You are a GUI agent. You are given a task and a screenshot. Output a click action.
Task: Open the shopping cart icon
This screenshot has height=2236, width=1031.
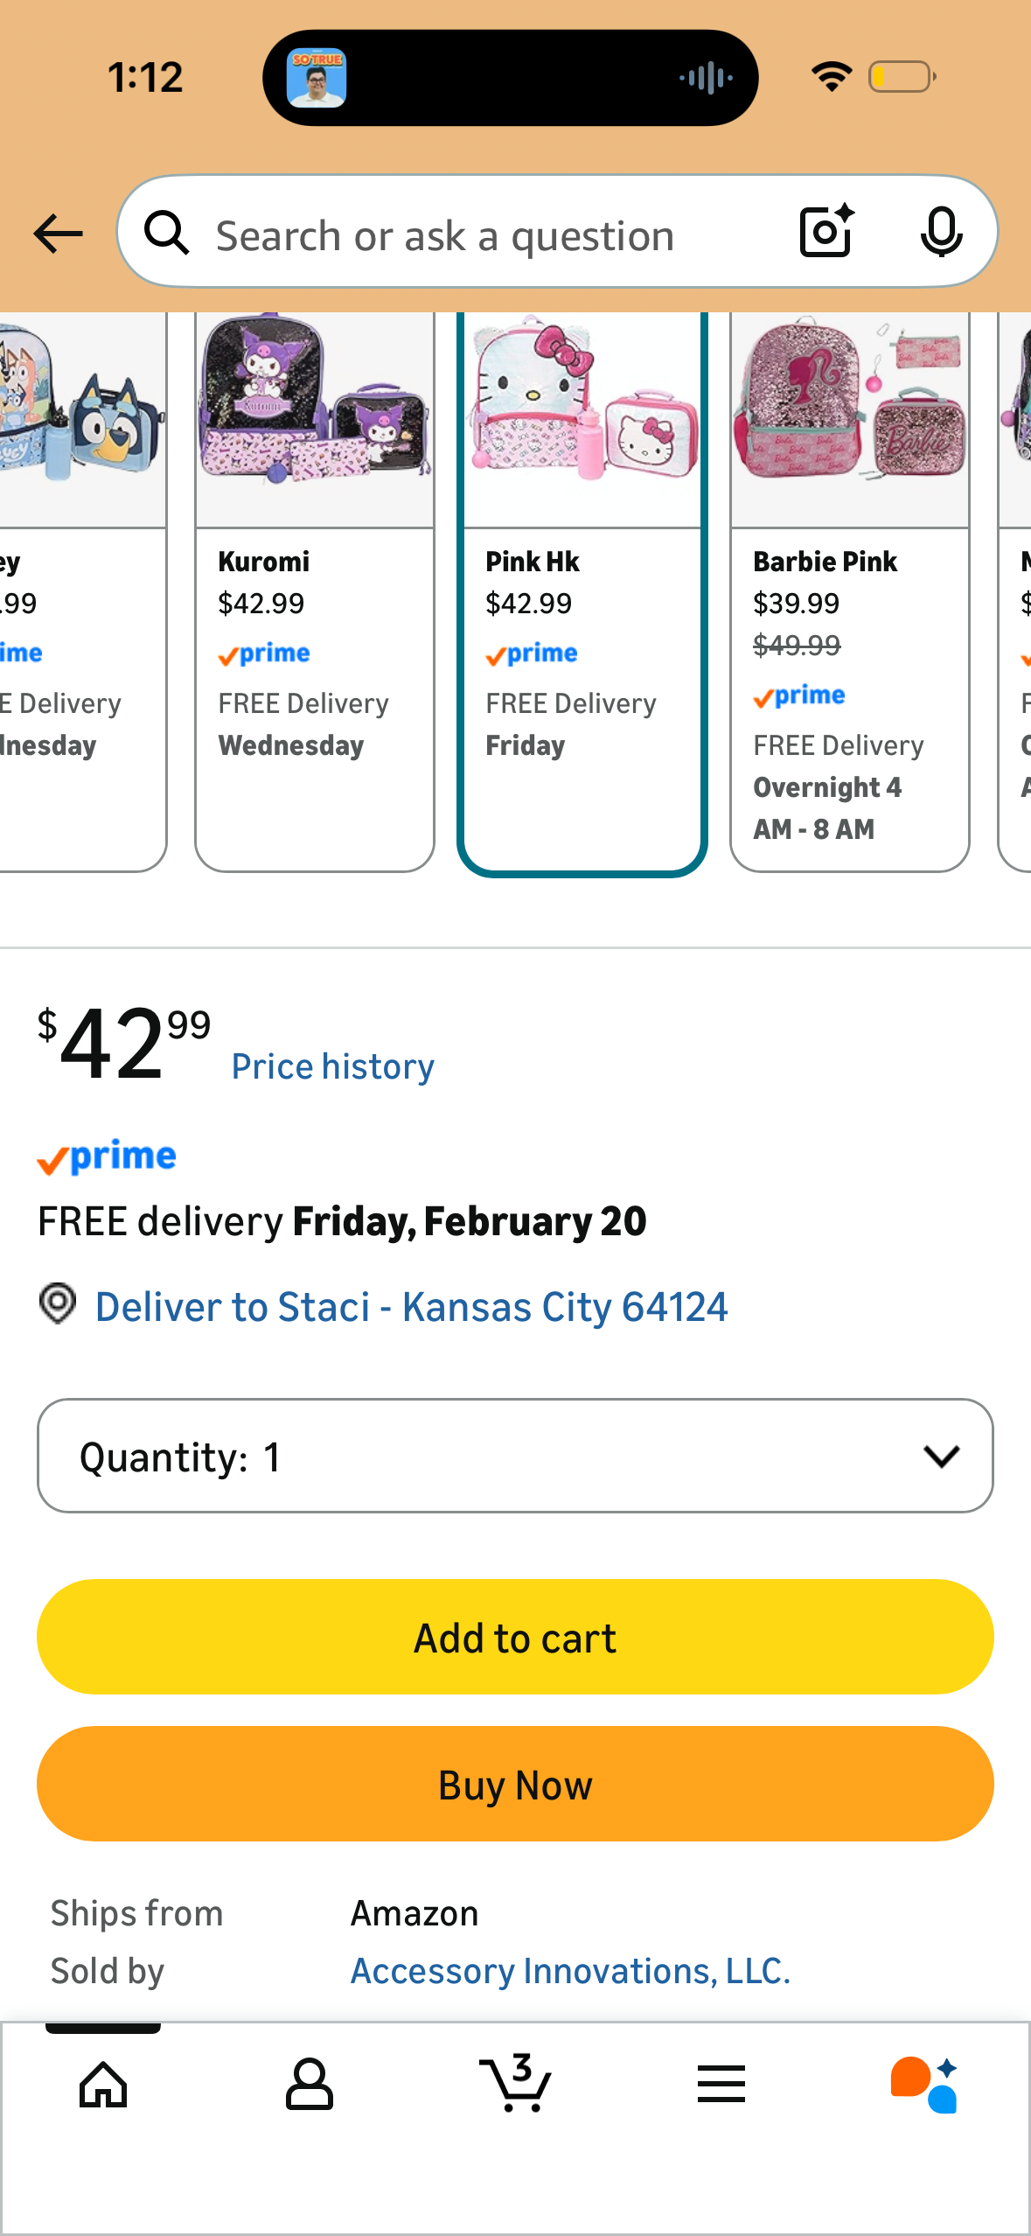coord(516,2084)
